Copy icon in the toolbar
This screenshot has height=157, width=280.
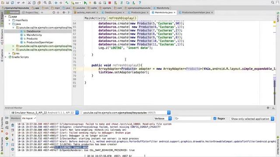click(x=34, y=3)
